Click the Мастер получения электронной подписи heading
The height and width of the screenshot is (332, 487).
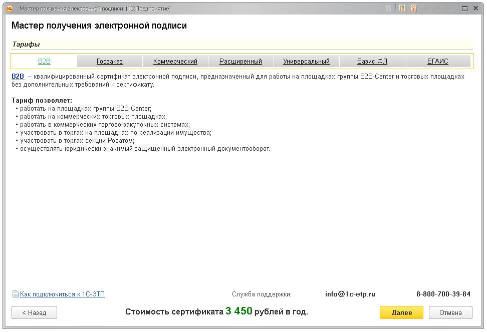(x=99, y=26)
